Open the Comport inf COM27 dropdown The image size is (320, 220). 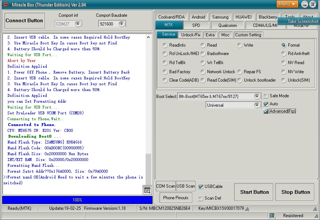tap(78, 24)
